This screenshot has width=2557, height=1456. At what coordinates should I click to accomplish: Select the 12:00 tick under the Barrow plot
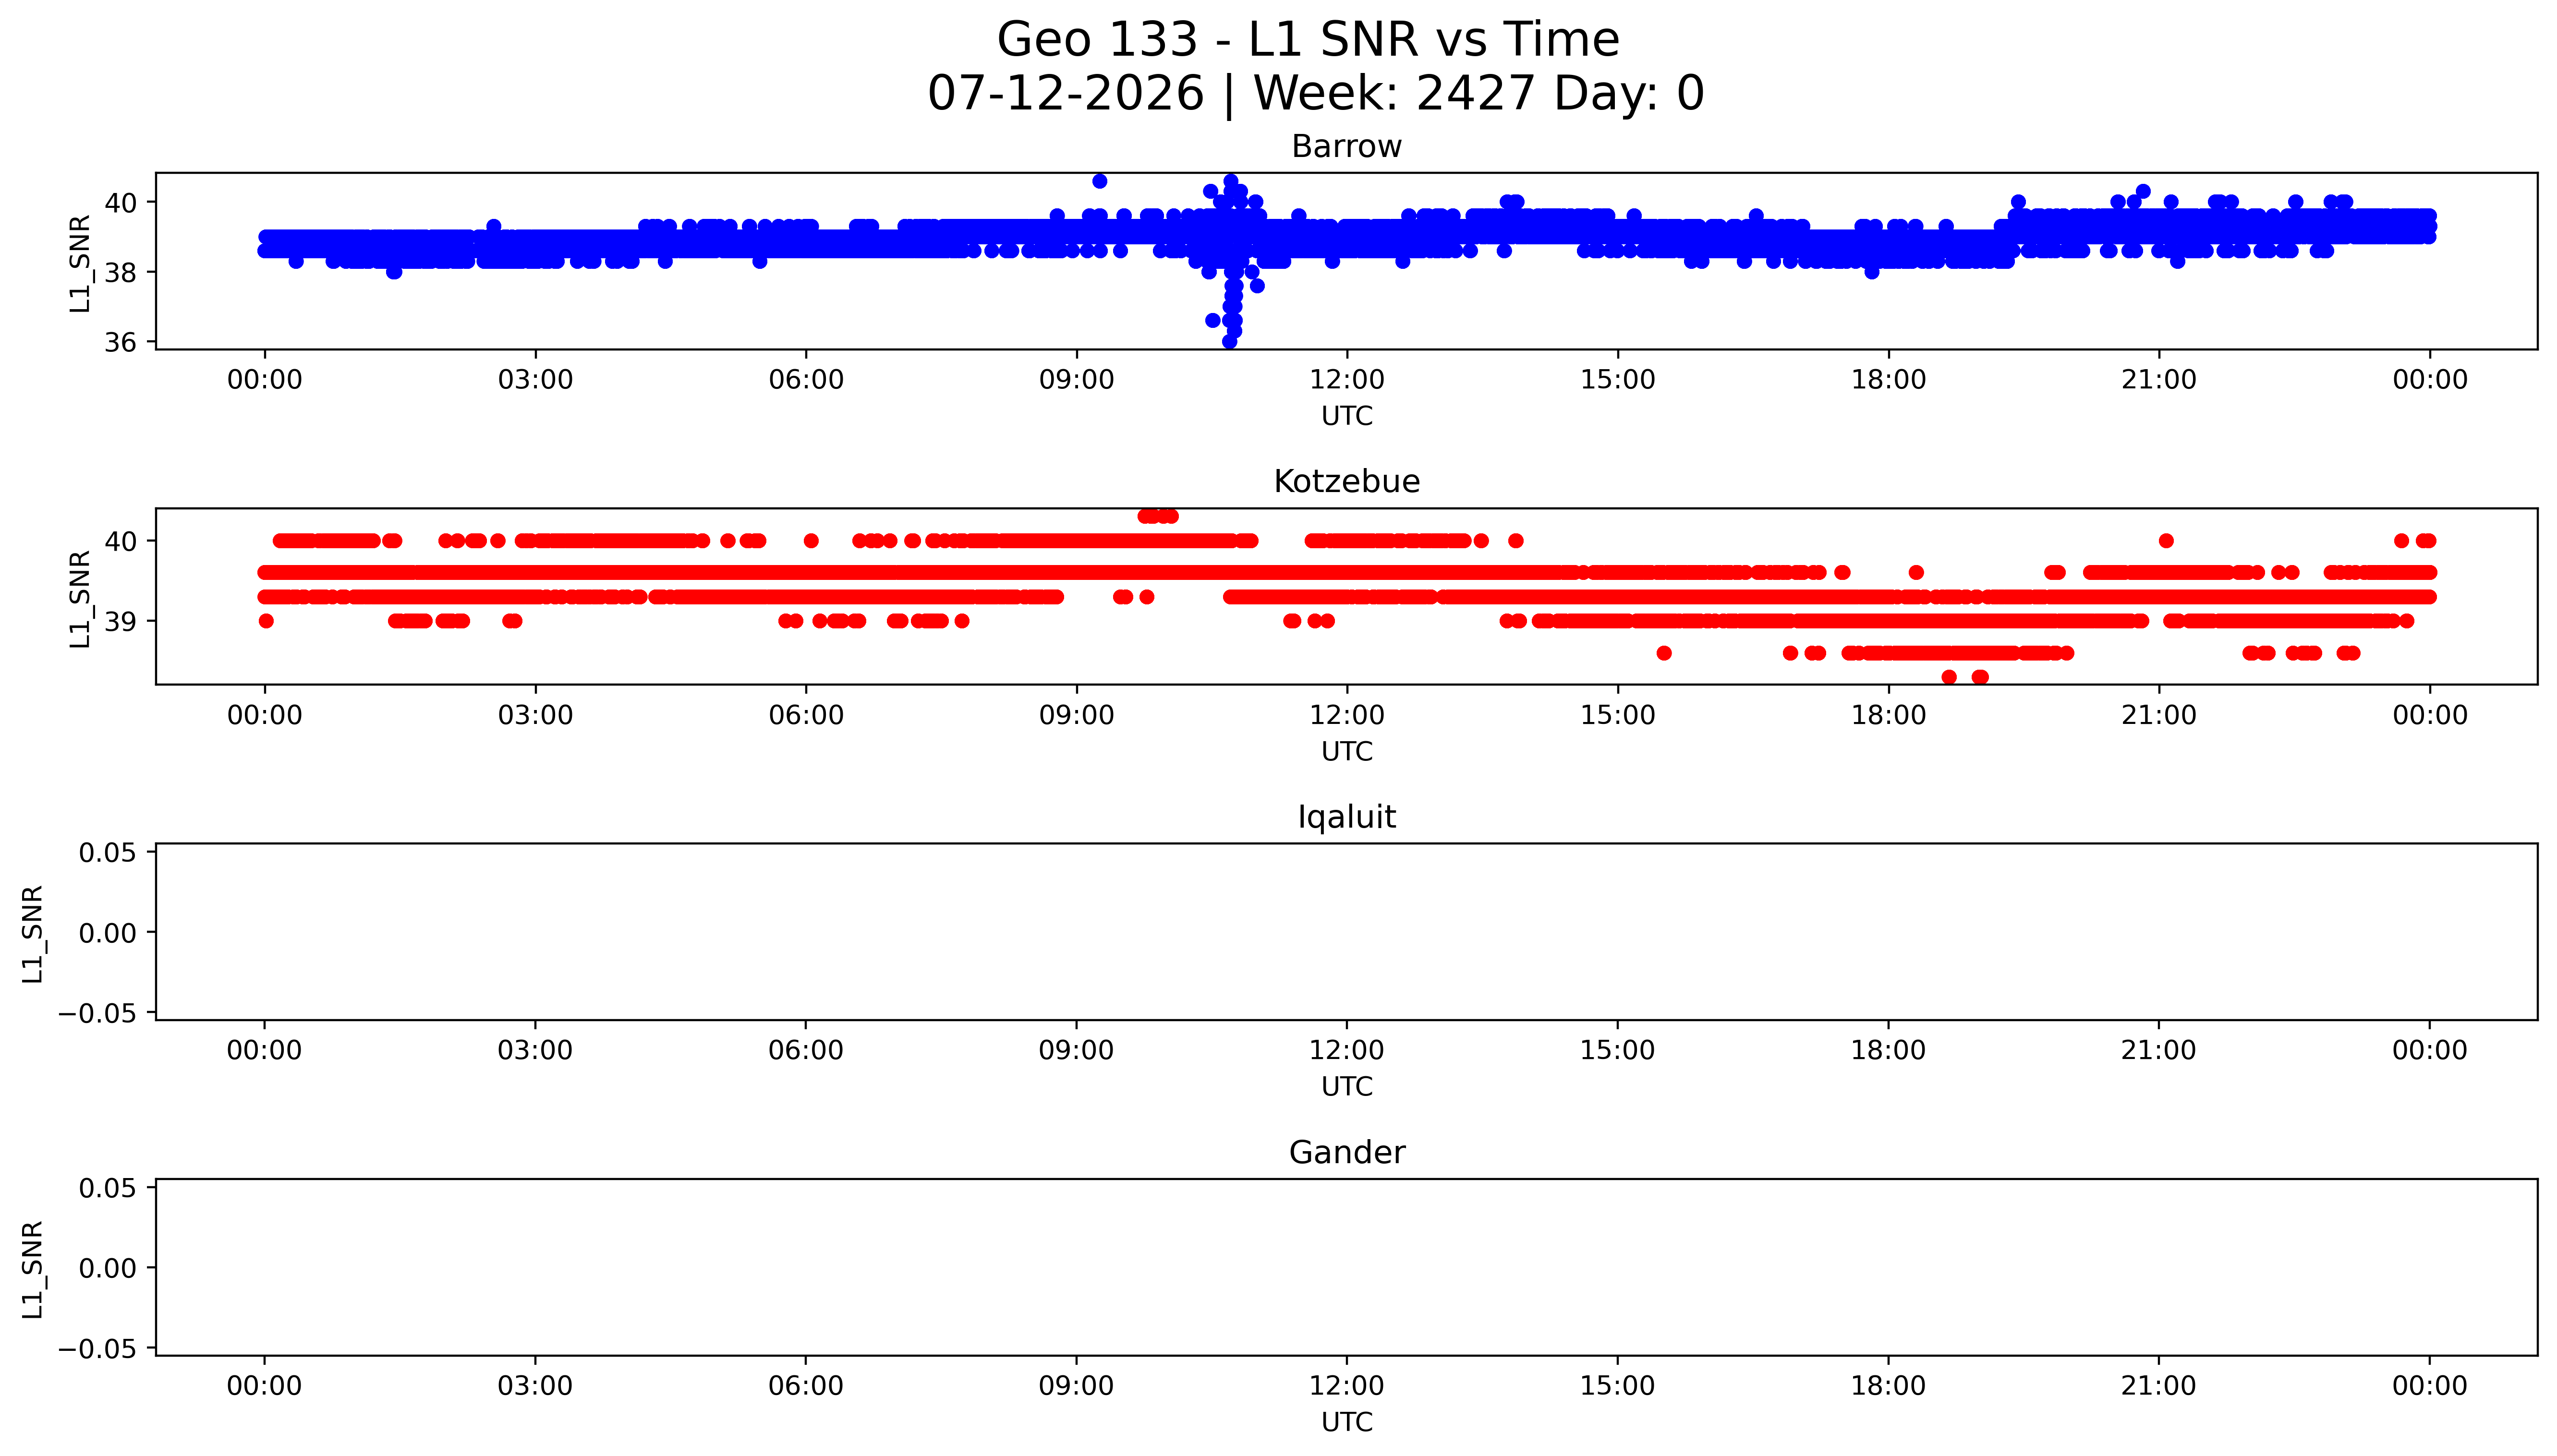point(1347,380)
